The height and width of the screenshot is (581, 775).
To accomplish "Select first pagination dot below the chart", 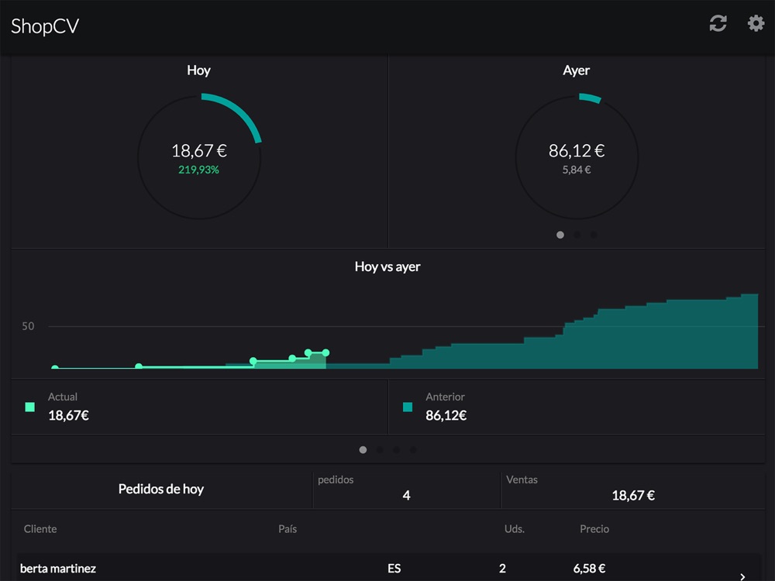I will tap(363, 449).
